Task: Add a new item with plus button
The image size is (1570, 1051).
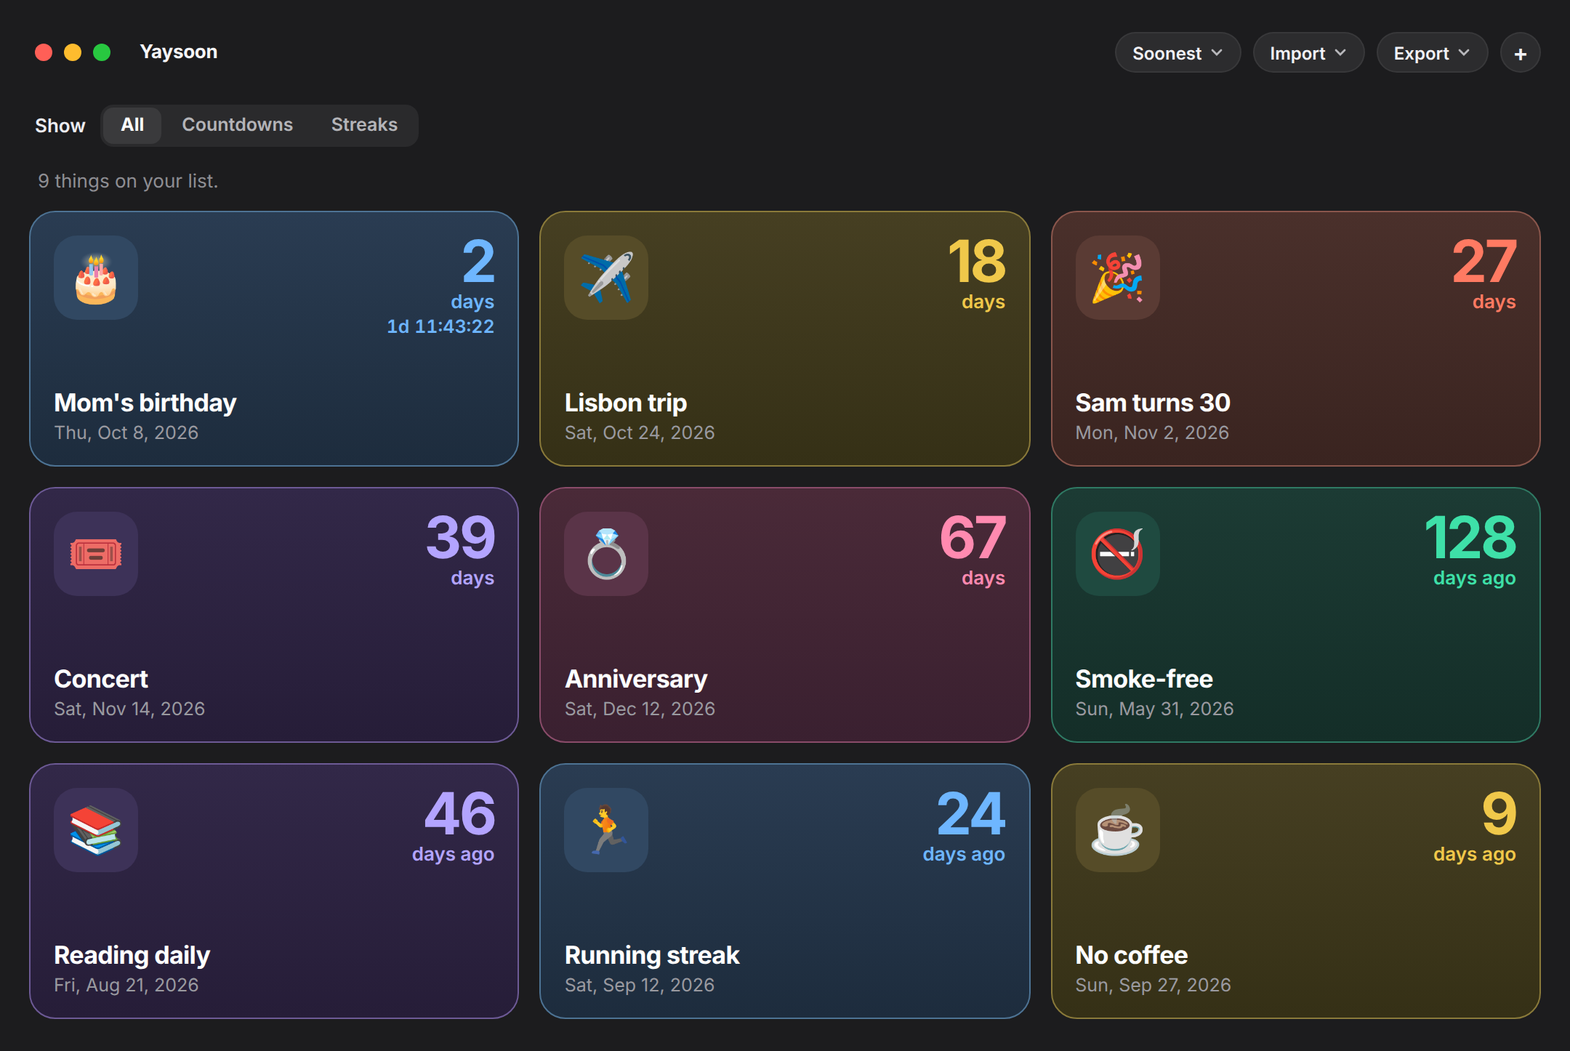Action: point(1520,53)
